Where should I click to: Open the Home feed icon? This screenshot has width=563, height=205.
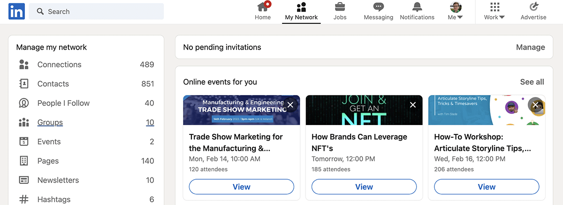click(x=263, y=7)
